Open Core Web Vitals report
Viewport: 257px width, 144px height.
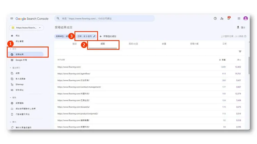tap(23, 109)
